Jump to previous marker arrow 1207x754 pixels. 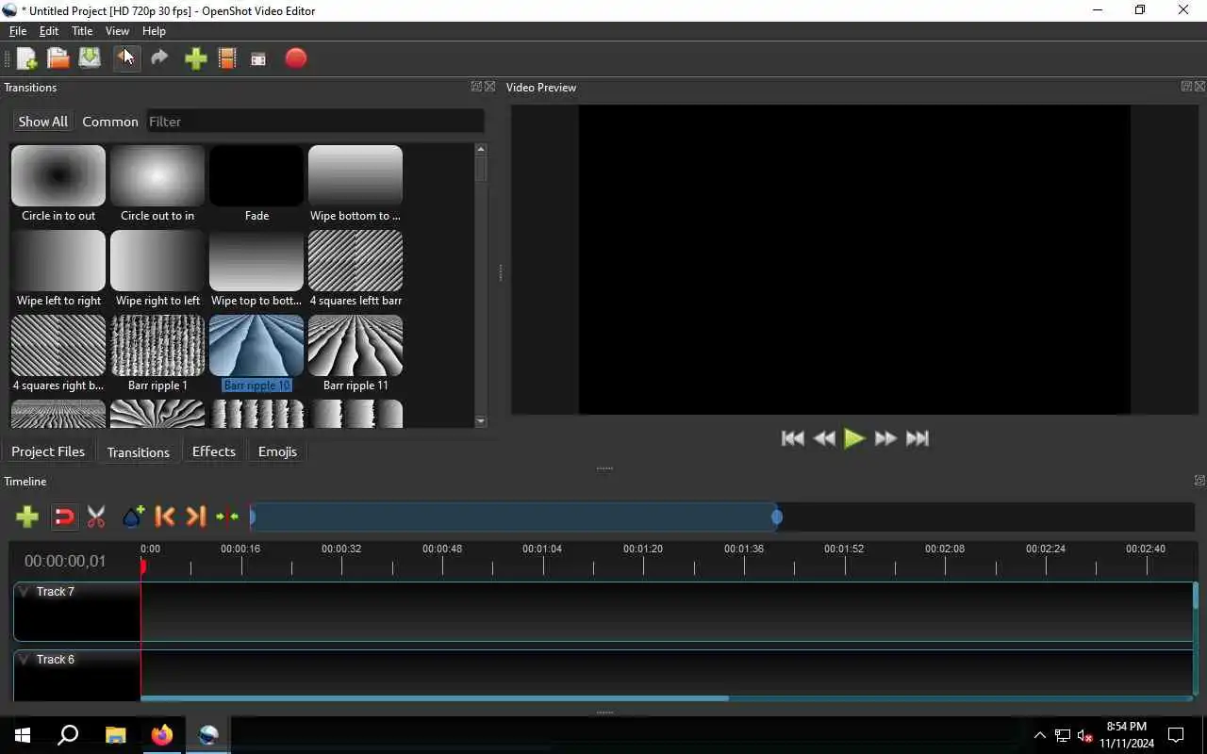pos(165,516)
